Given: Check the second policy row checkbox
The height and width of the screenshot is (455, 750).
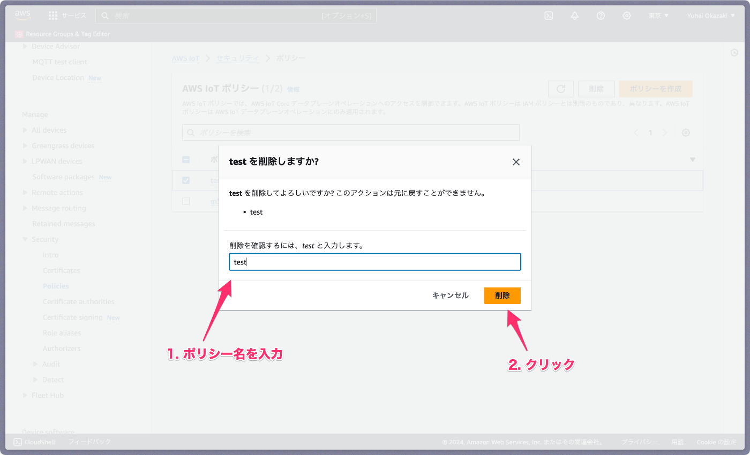Looking at the screenshot, I should click(x=186, y=201).
